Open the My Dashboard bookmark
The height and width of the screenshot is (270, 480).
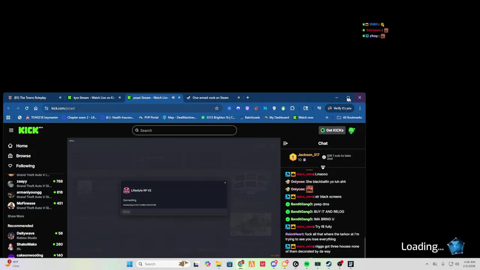pos(276,117)
